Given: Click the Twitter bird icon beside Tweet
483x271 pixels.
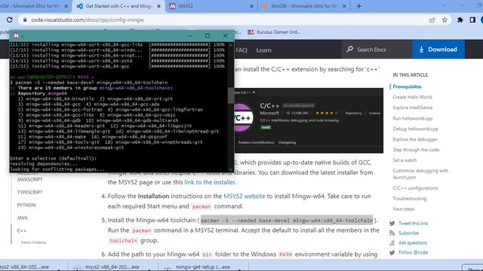Looking at the screenshot, I should point(392,224).
